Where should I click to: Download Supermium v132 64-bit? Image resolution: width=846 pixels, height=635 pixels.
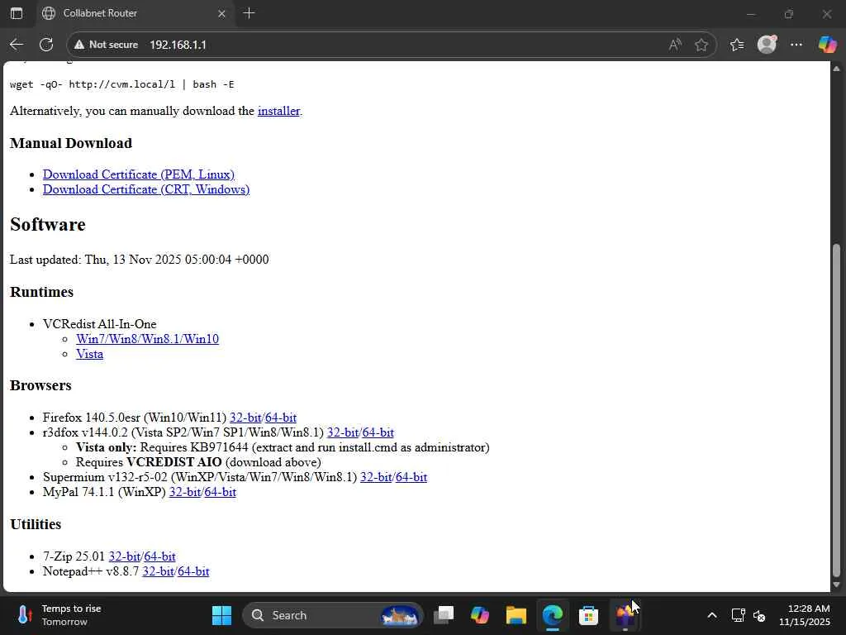coord(411,477)
